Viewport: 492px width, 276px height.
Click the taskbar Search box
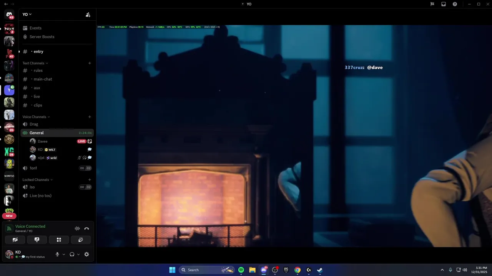point(206,270)
